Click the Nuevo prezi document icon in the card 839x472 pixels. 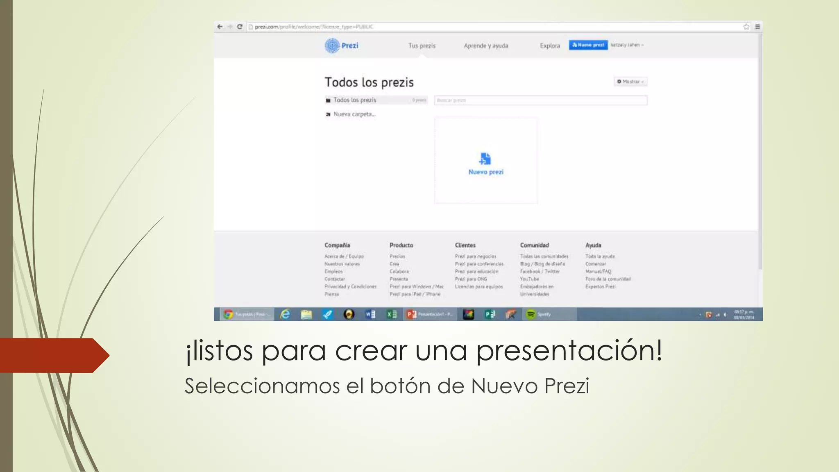(485, 159)
